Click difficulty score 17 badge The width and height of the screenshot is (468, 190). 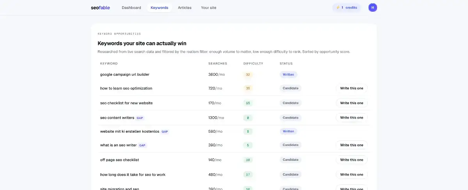(248, 174)
